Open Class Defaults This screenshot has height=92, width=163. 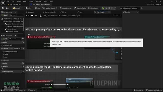coord(80,8)
